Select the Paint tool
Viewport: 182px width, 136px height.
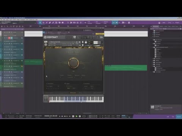pyautogui.click(x=53, y=23)
